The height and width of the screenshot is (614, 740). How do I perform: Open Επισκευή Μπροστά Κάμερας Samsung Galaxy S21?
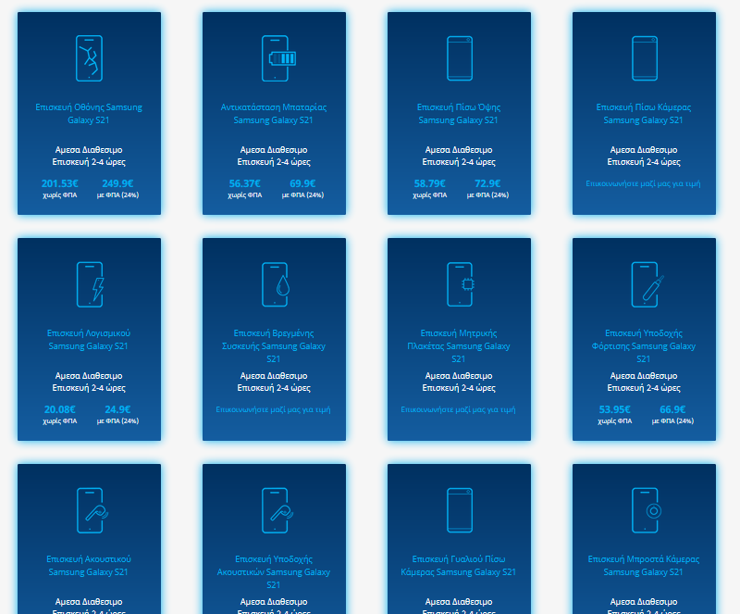(644, 565)
